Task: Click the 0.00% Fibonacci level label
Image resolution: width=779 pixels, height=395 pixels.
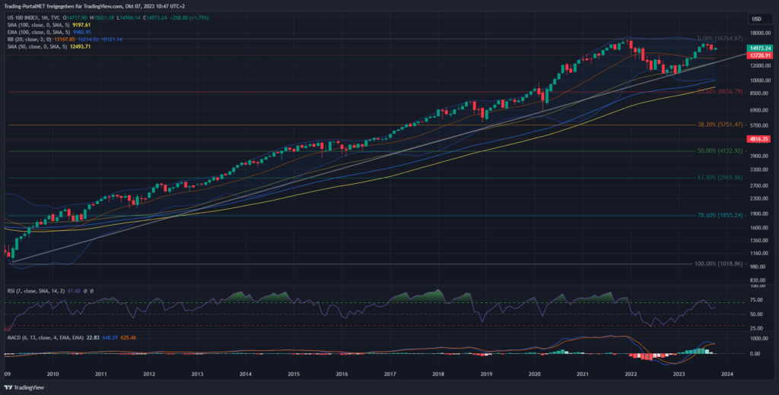Action: pos(720,36)
